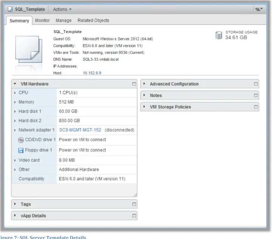This screenshot has width=272, height=239.
Task: Expand the VM Storage Policies section
Action: [x=144, y=106]
